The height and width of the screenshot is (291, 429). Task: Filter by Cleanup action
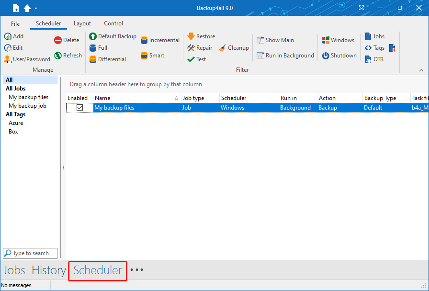[234, 48]
